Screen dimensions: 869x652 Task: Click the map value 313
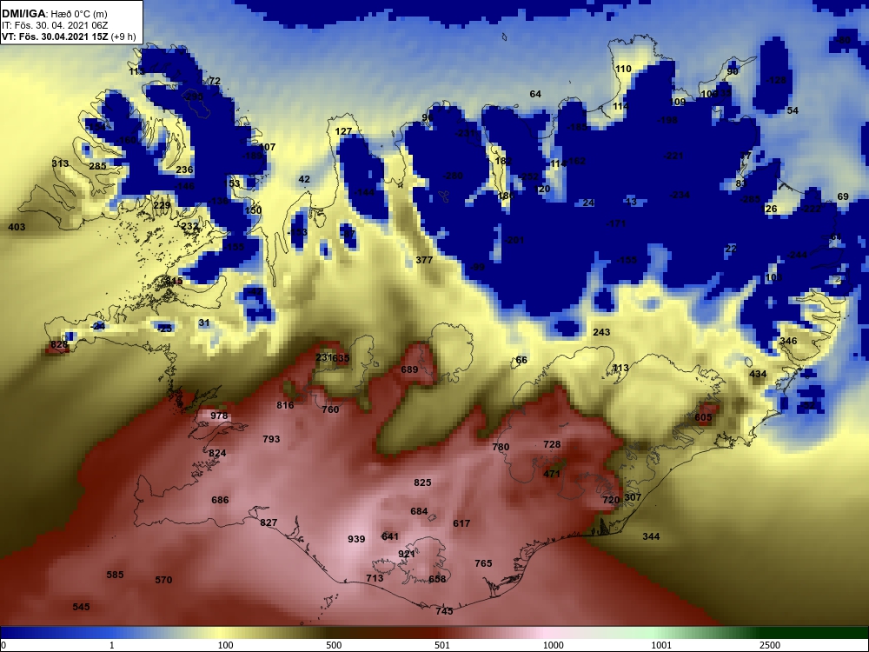[60, 163]
